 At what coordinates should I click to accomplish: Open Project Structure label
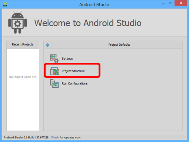tap(73, 71)
